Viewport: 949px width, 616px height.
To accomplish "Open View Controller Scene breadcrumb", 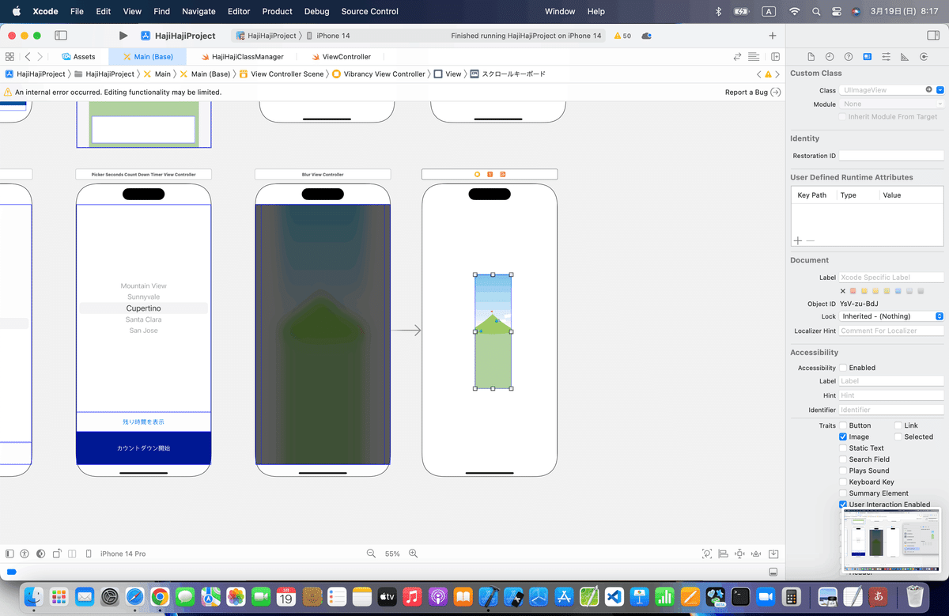I will [x=281, y=74].
